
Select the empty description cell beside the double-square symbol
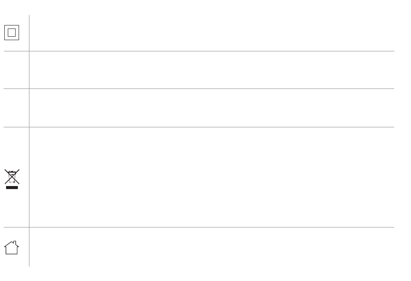click(212, 33)
